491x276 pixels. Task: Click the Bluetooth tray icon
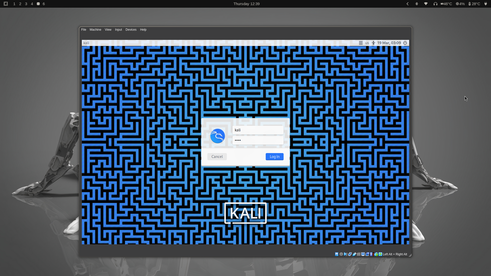point(417,4)
